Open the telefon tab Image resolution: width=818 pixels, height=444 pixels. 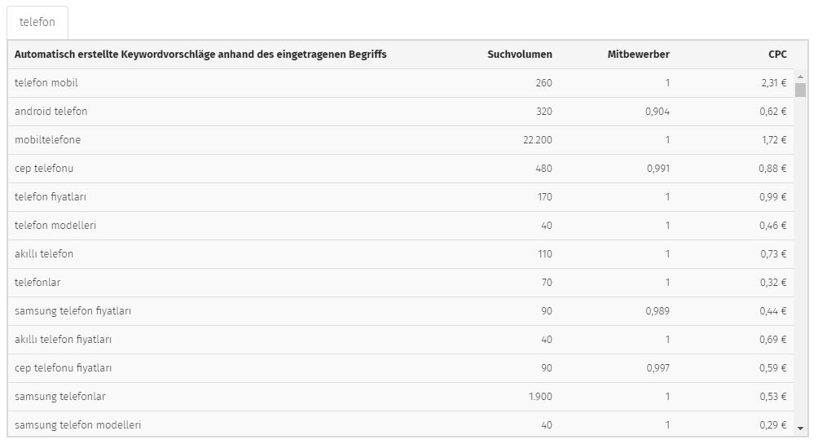pos(37,23)
